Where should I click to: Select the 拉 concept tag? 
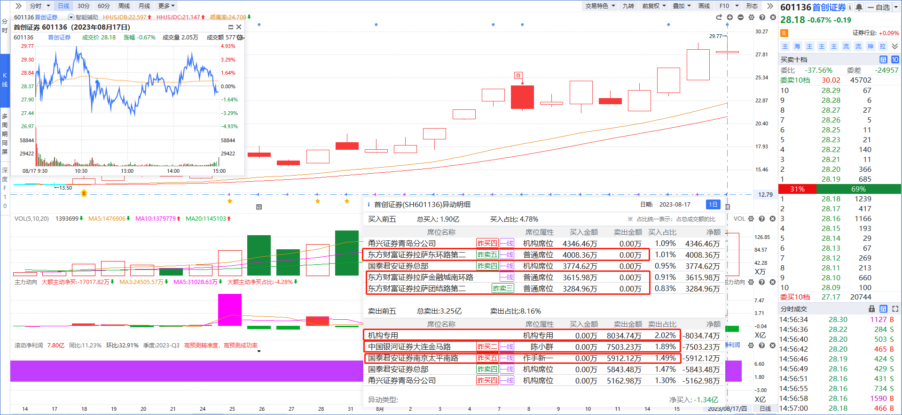pyautogui.click(x=883, y=46)
